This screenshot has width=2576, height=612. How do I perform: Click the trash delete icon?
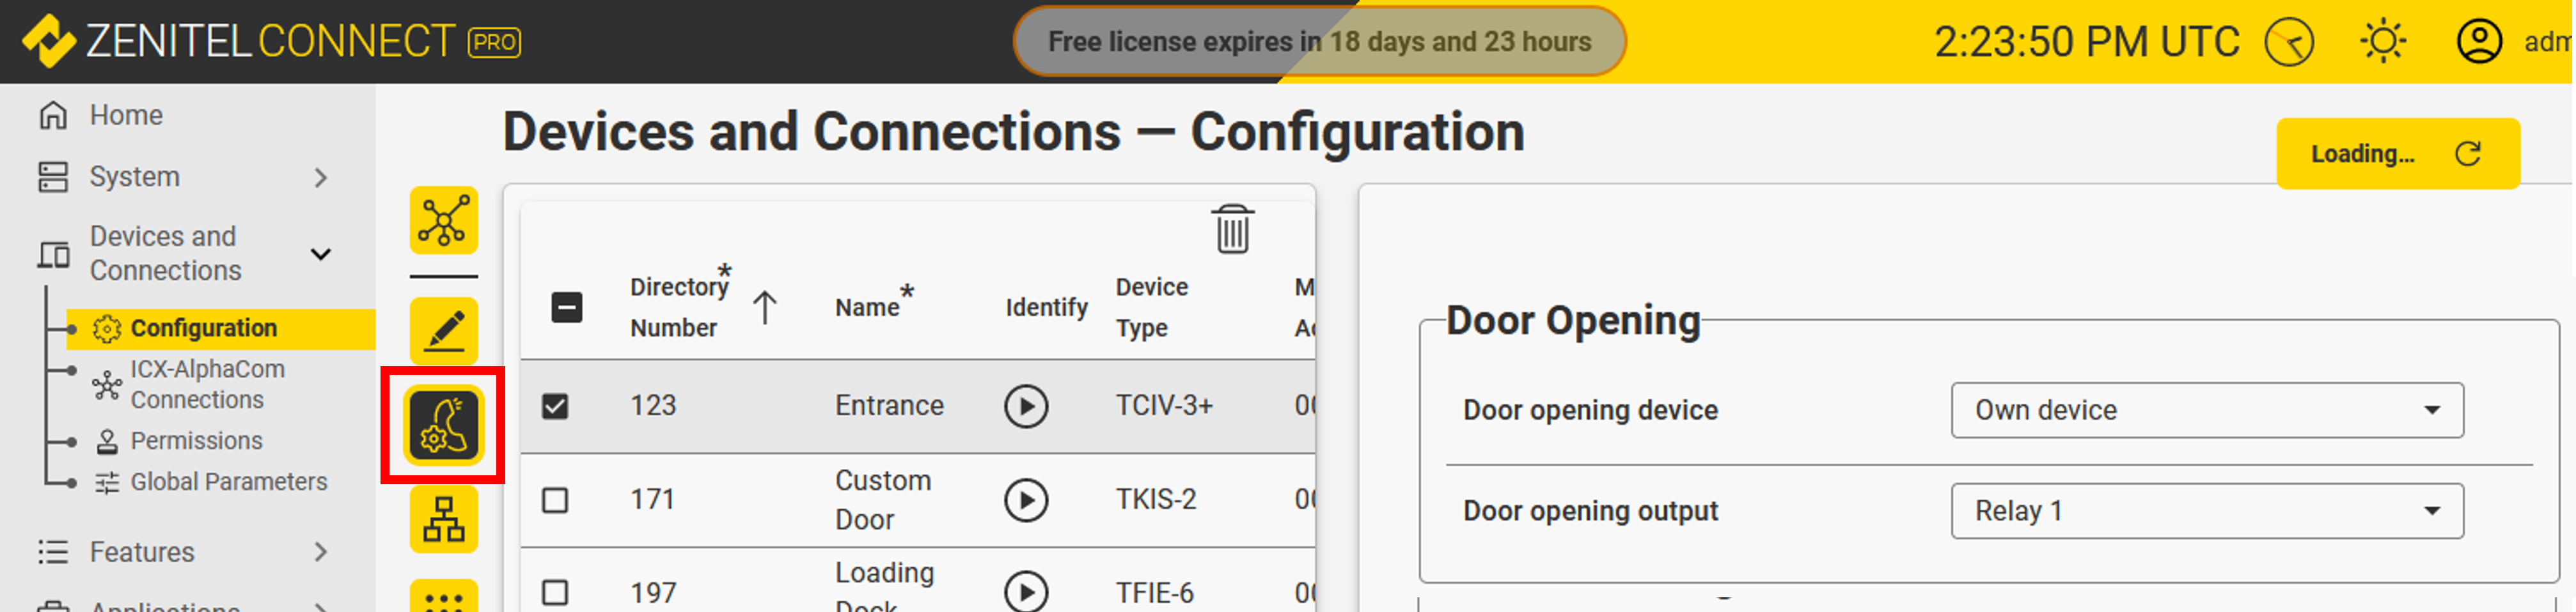[1232, 229]
